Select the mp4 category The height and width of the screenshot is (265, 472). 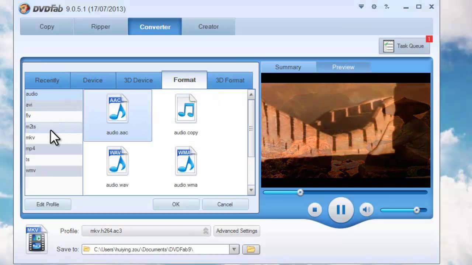(54, 148)
